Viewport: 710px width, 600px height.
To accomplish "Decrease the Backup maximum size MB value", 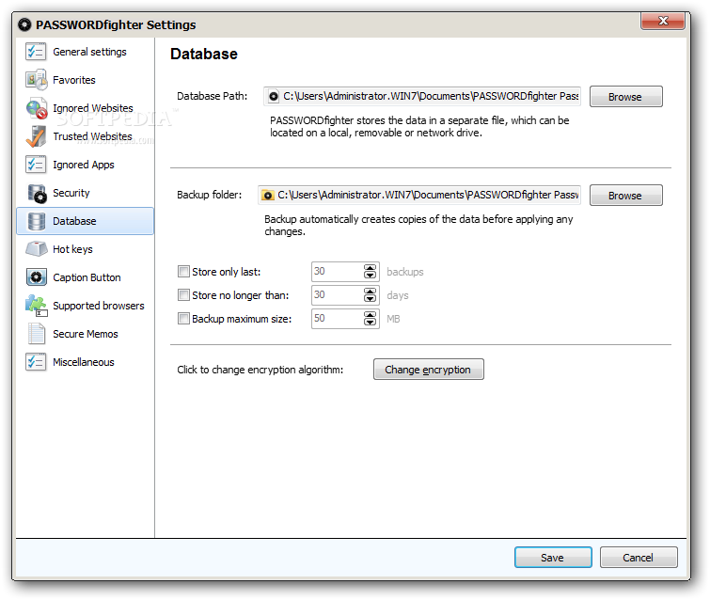I will point(370,322).
